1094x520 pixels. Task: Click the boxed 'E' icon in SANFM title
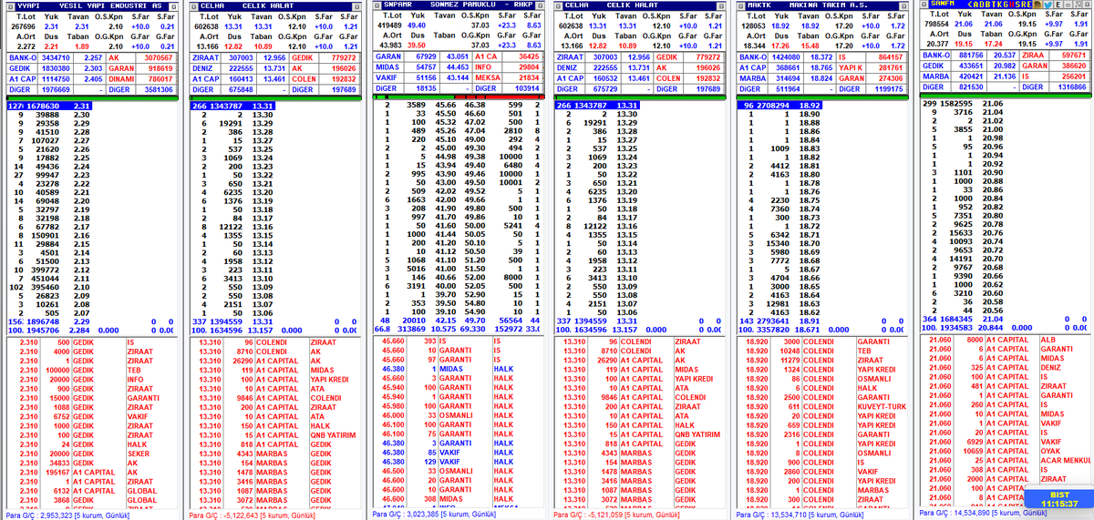click(x=1058, y=5)
